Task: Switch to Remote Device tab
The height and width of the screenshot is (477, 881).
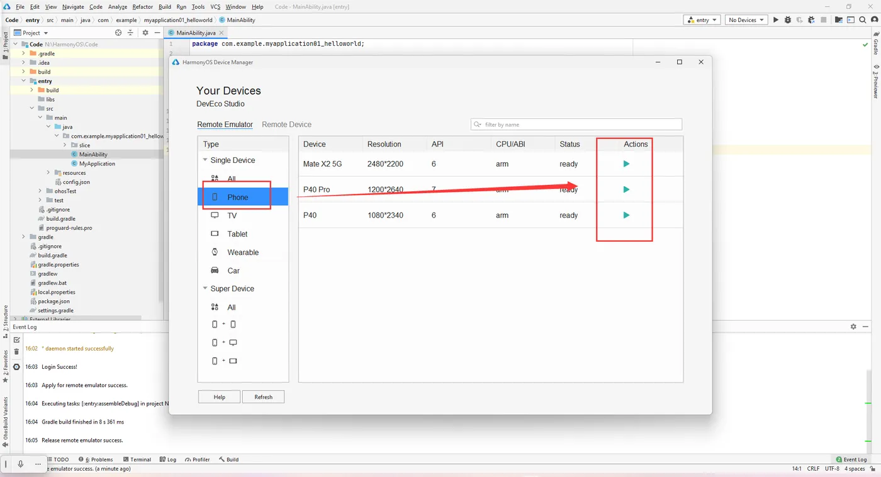Action: [286, 125]
